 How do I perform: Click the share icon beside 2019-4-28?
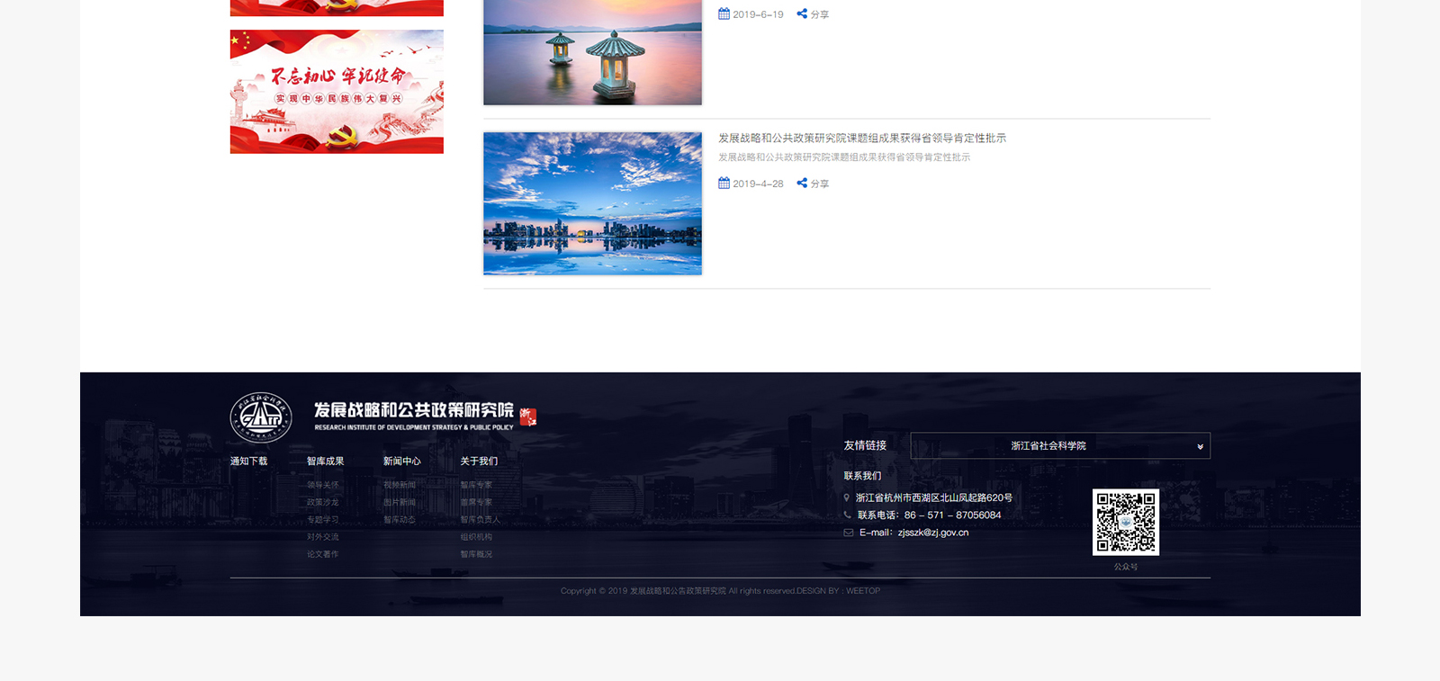point(802,183)
